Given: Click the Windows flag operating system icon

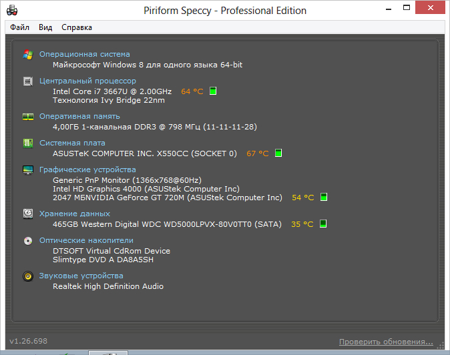Looking at the screenshot, I should [28, 55].
